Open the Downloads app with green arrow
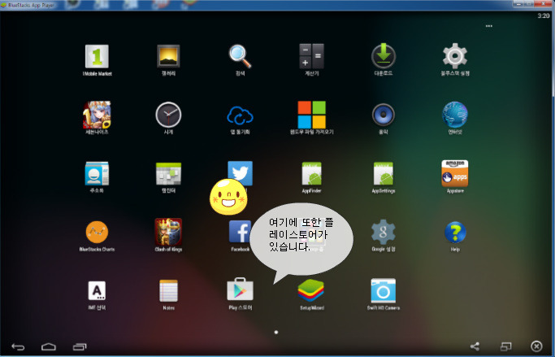The width and height of the screenshot is (555, 357). point(384,56)
